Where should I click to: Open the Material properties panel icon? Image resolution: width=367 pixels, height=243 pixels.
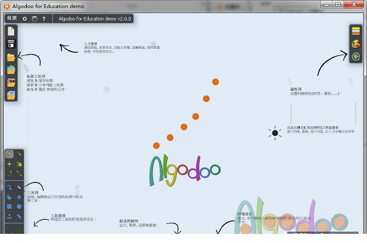click(x=356, y=31)
